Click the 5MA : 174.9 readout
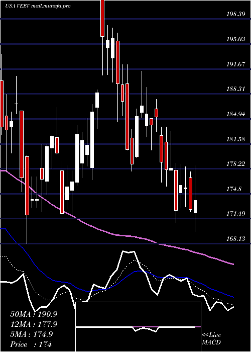The width and height of the screenshot is (251, 352). point(31,334)
